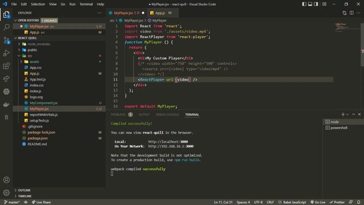Click the new terminal plus icon
Viewport: 364px width, 205px height.
pos(343,114)
